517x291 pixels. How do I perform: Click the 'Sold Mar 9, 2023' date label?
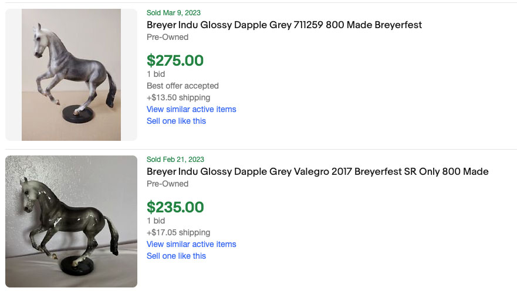(174, 13)
